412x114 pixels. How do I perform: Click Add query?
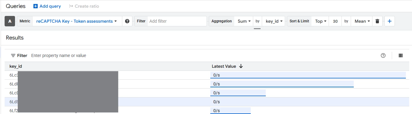(47, 6)
